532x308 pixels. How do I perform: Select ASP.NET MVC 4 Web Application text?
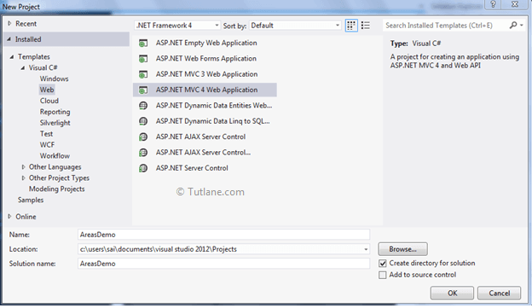(x=206, y=90)
